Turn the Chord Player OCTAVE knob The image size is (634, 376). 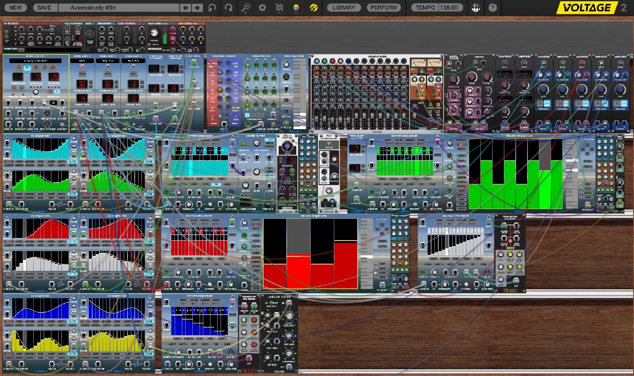coord(245,185)
